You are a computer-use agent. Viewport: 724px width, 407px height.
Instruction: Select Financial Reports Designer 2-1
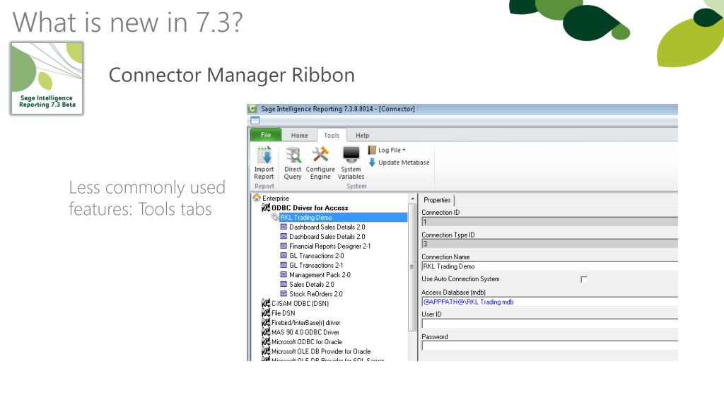(x=329, y=246)
